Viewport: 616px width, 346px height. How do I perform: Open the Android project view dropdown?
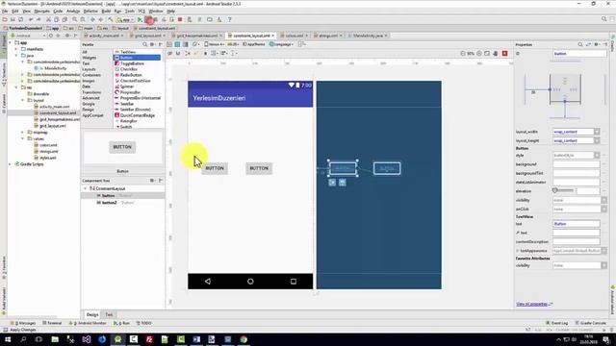(30, 36)
